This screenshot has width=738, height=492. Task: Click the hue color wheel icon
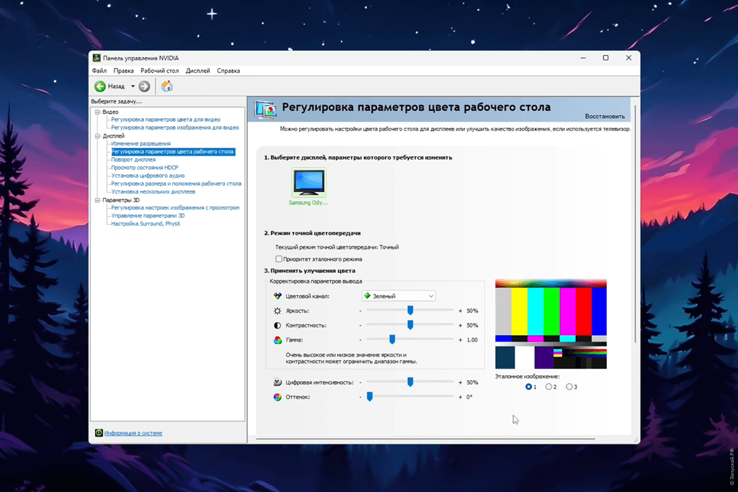277,397
